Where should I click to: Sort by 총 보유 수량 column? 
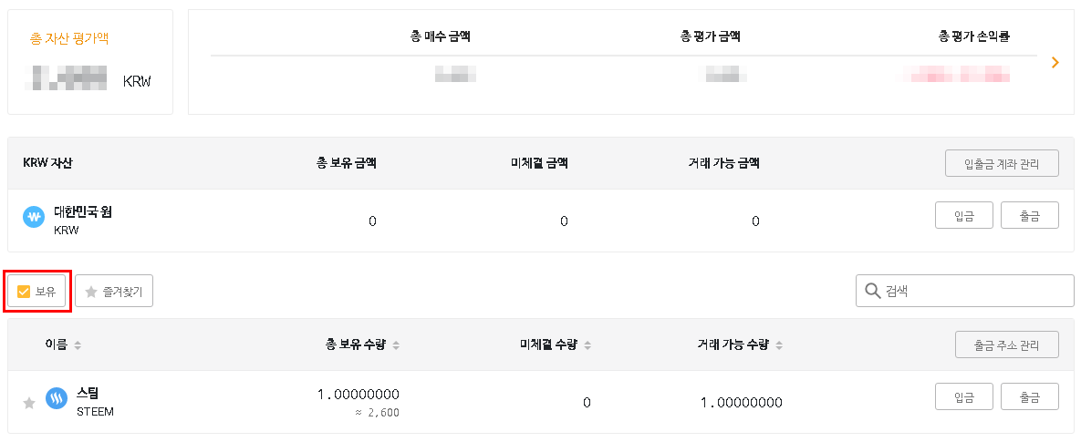pyautogui.click(x=396, y=345)
